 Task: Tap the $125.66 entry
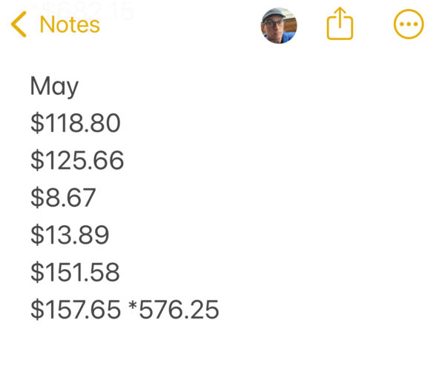click(77, 160)
